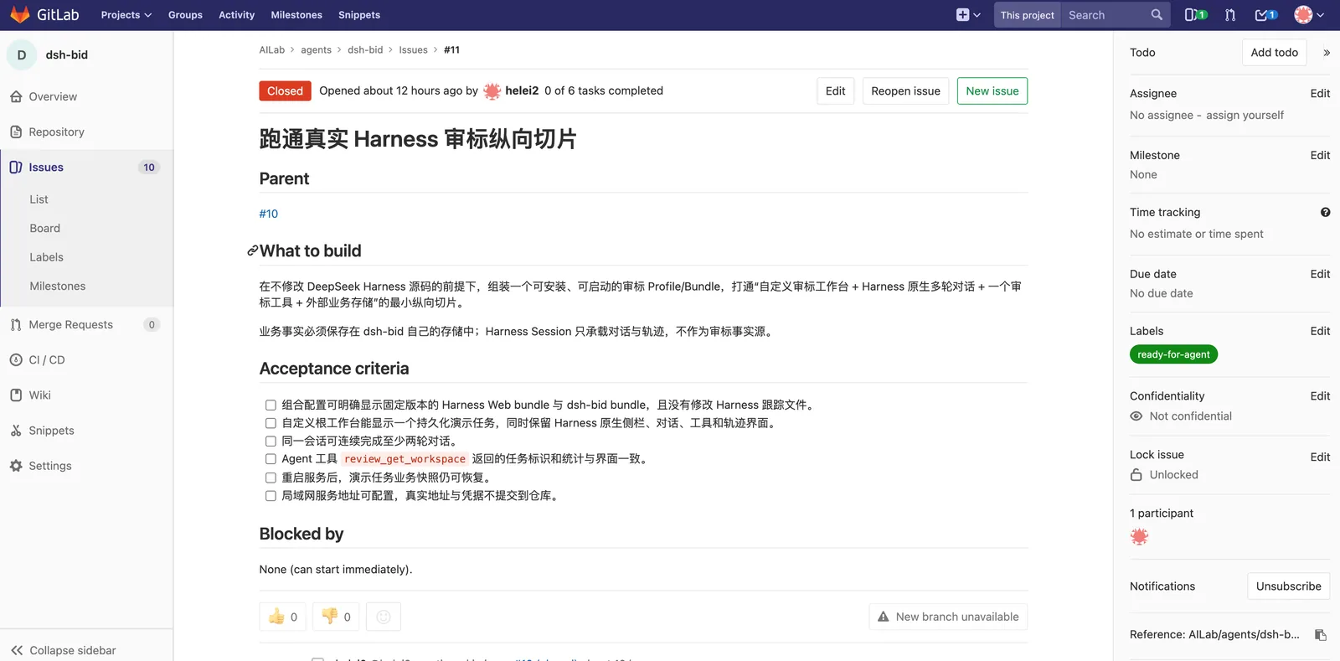Open the add emoji reaction picker
The image size is (1340, 661).
[384, 617]
